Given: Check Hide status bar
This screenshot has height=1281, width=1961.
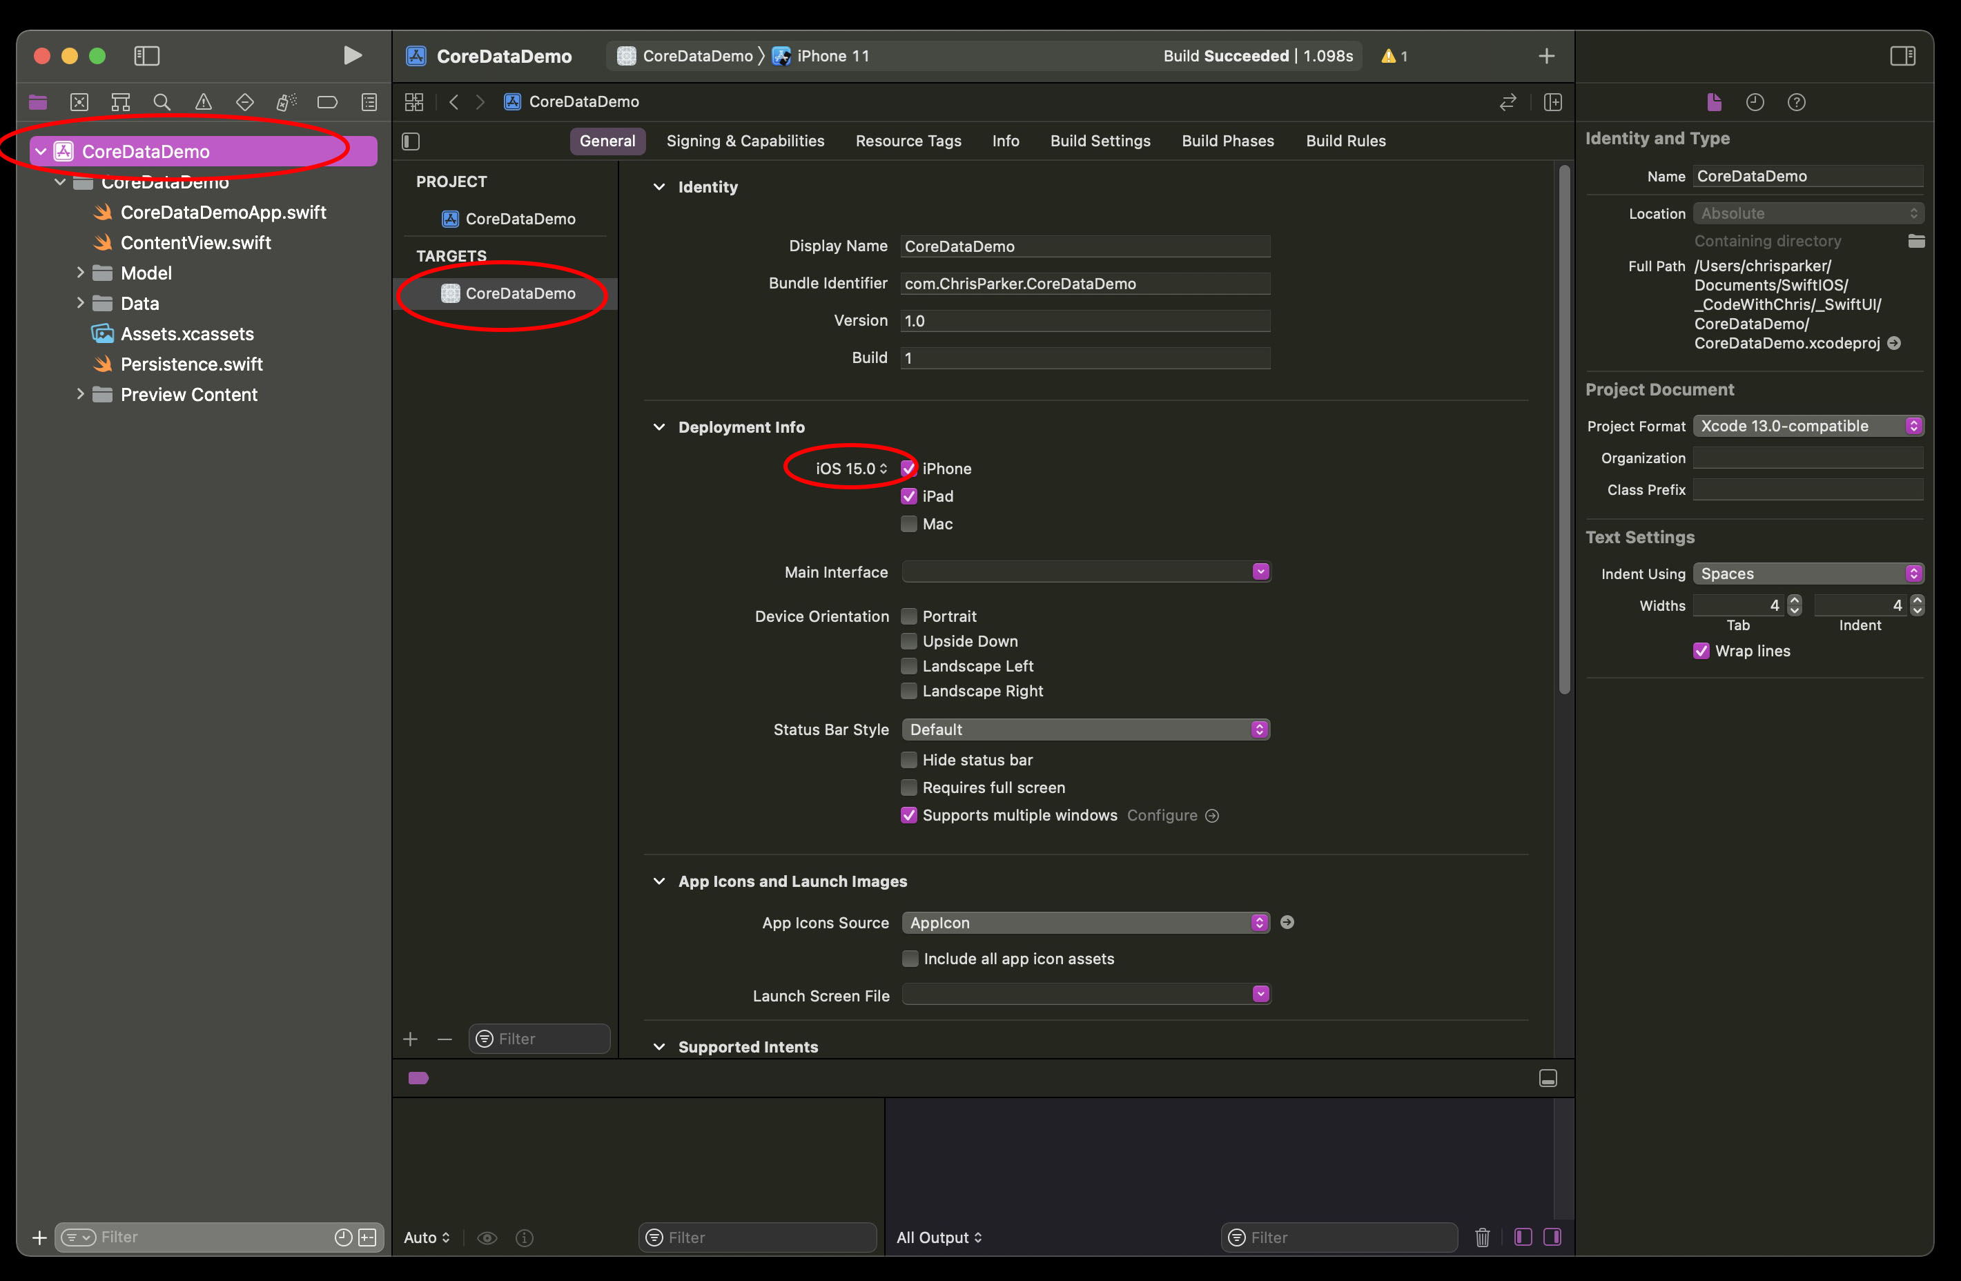Looking at the screenshot, I should [x=909, y=759].
